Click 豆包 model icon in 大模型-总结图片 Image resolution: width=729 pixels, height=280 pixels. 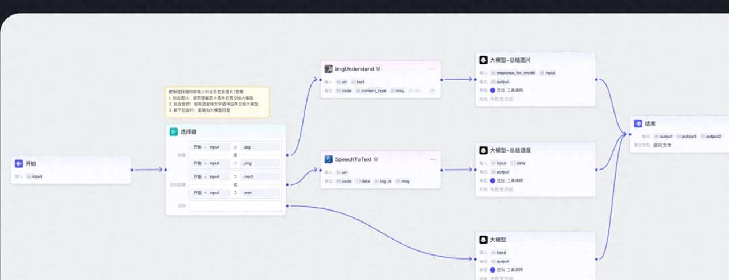tap(493, 90)
